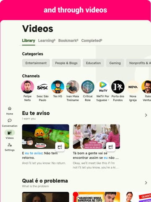The image size is (151, 202).
Task: Open the Porta dos Fundos channel
Action: [118, 91]
